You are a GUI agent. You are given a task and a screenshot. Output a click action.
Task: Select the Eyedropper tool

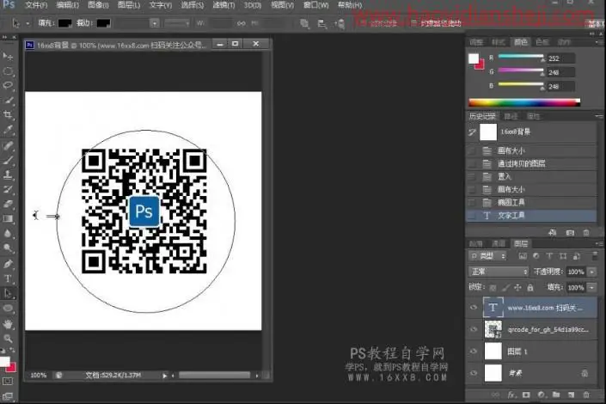8,130
